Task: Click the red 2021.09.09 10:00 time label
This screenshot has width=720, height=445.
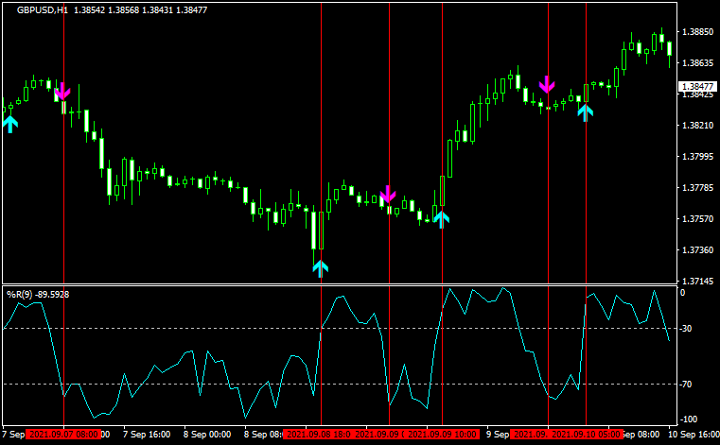Action: [441, 435]
